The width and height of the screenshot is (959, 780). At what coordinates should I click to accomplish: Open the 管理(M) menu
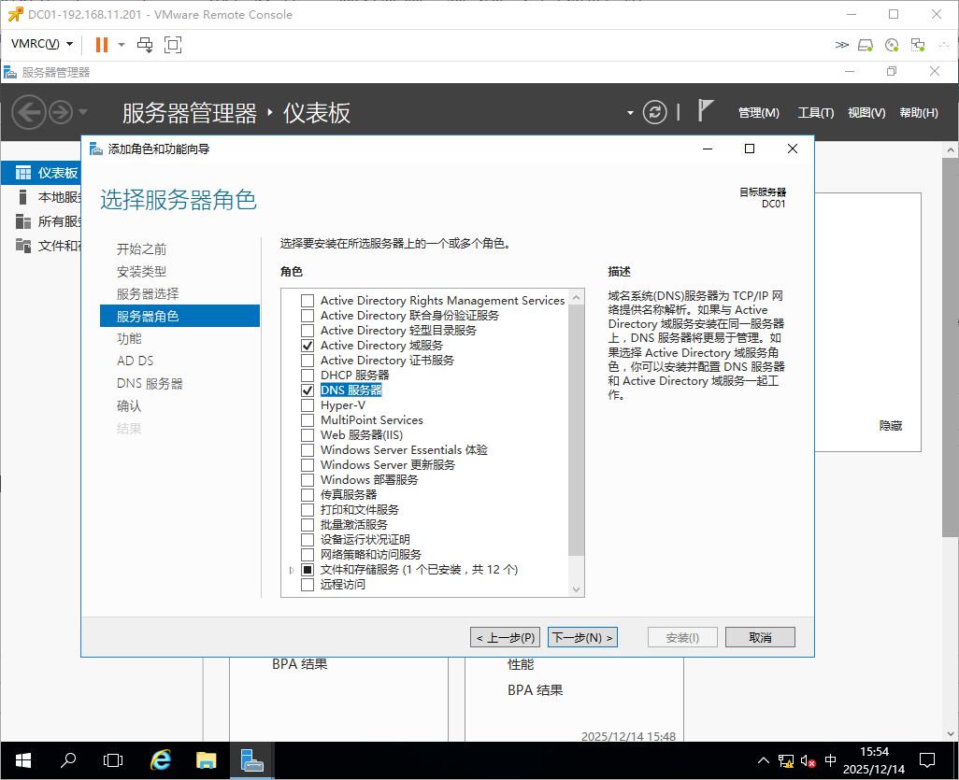(758, 112)
